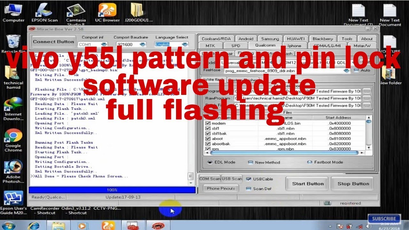Browse for the RawProgram file path
Viewport: 409px width, 230px height.
(x=367, y=98)
